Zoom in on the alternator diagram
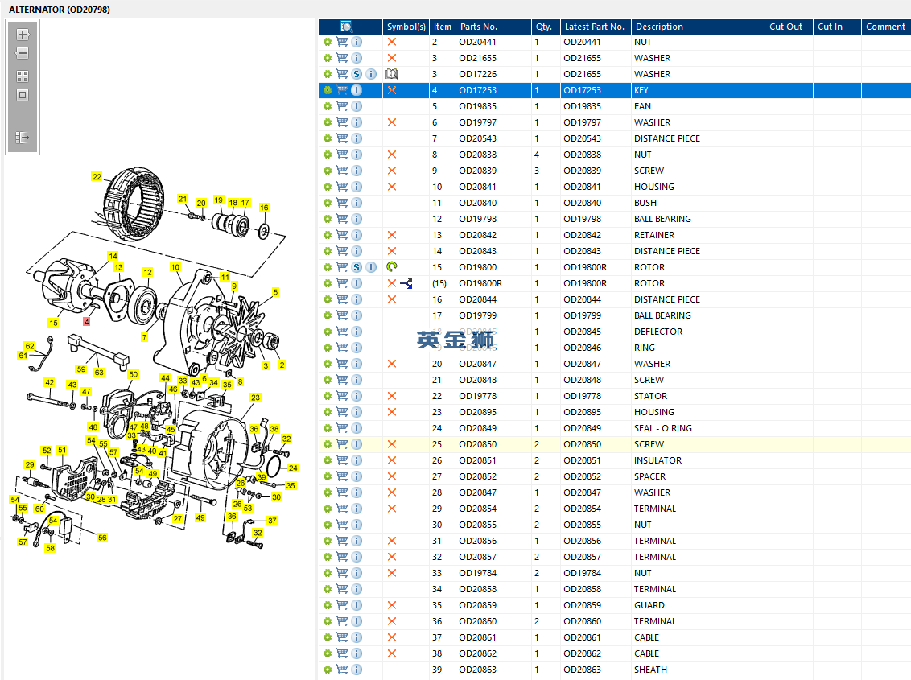 point(23,35)
